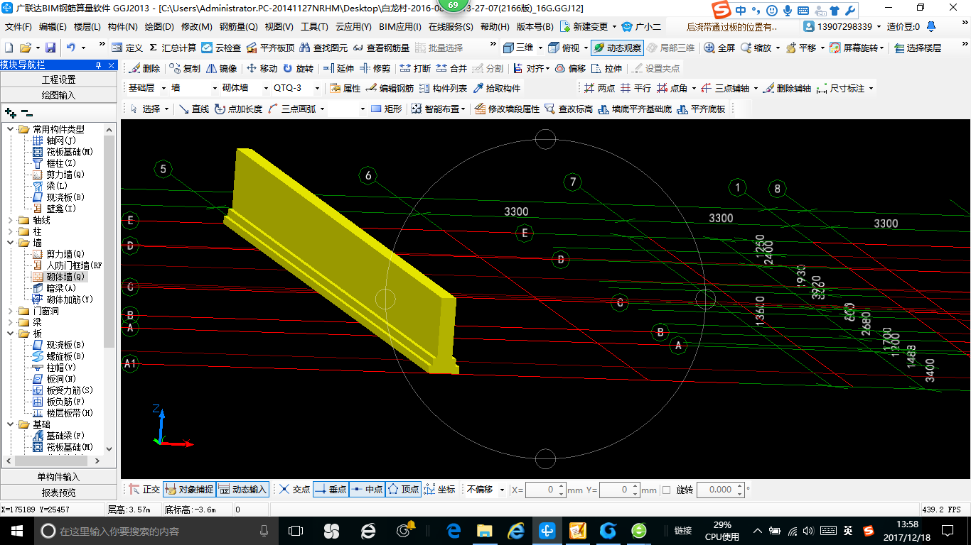Select the 拉伸 stretch tool
This screenshot has width=971, height=545.
coord(606,68)
